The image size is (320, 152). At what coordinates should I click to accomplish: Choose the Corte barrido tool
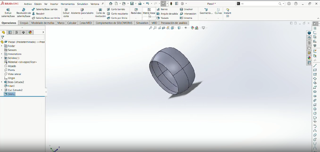pyautogui.click(x=116, y=9)
